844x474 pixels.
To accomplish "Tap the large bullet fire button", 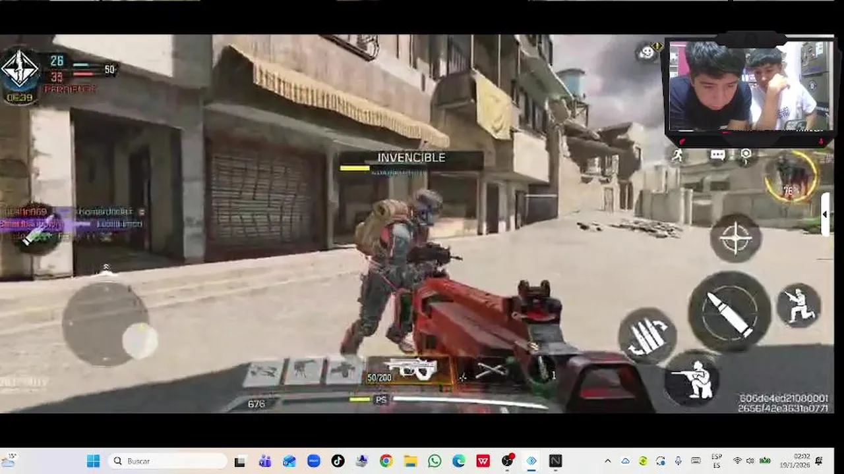I will coord(729,312).
